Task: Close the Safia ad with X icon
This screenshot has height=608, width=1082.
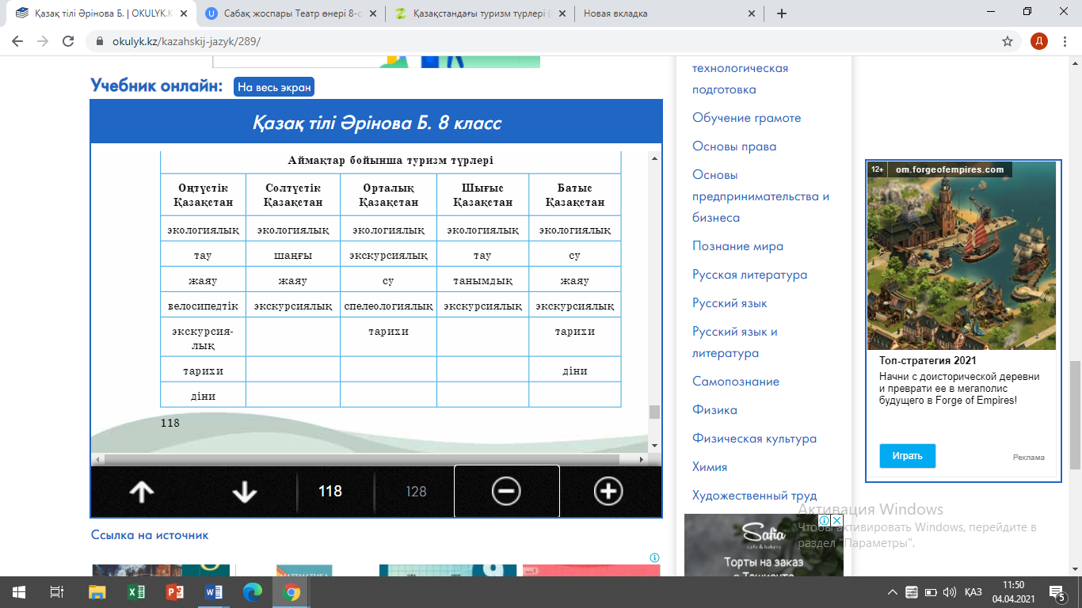Action: click(x=836, y=520)
